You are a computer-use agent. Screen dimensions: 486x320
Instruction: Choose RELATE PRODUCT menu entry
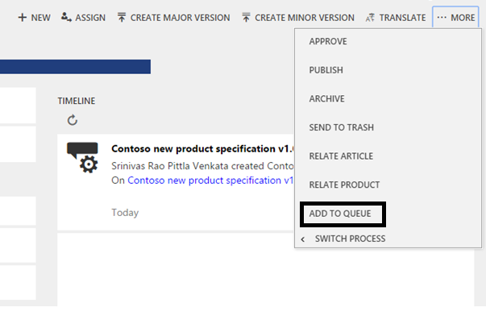point(344,185)
